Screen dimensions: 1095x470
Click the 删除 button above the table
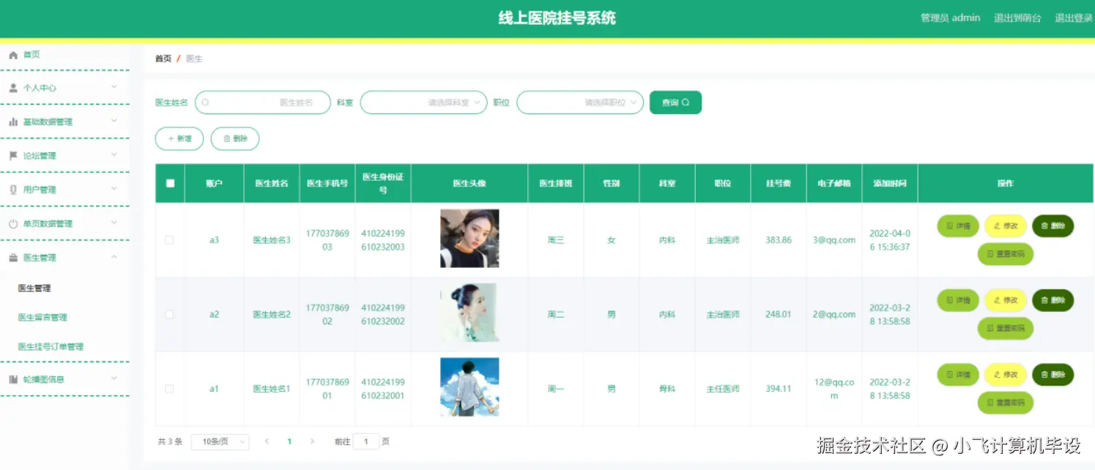[235, 138]
